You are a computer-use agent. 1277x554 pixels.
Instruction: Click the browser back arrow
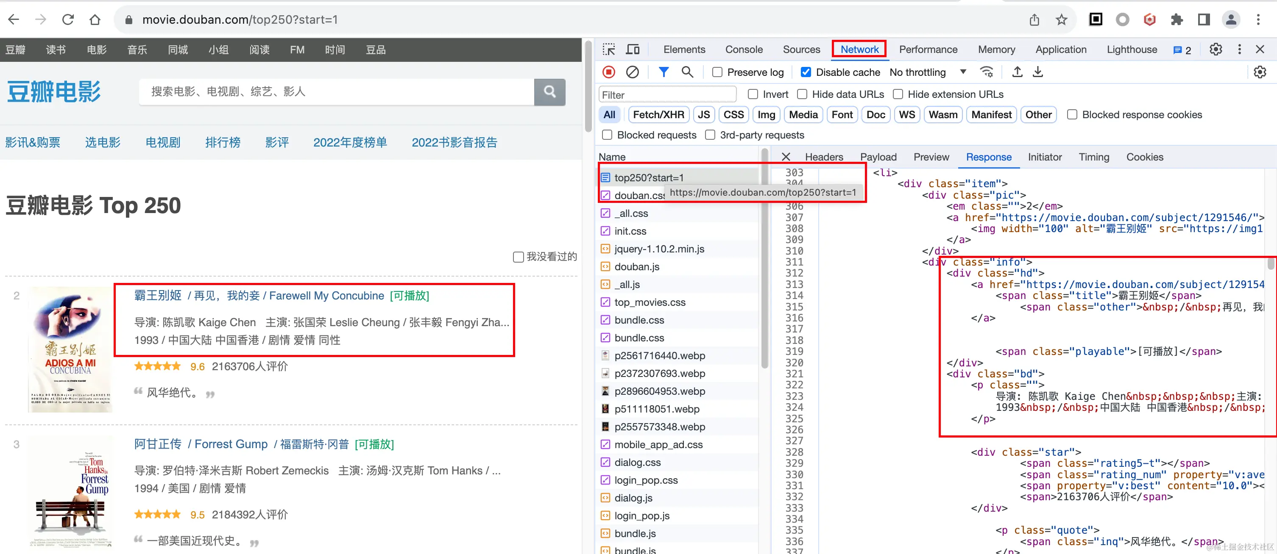(14, 19)
